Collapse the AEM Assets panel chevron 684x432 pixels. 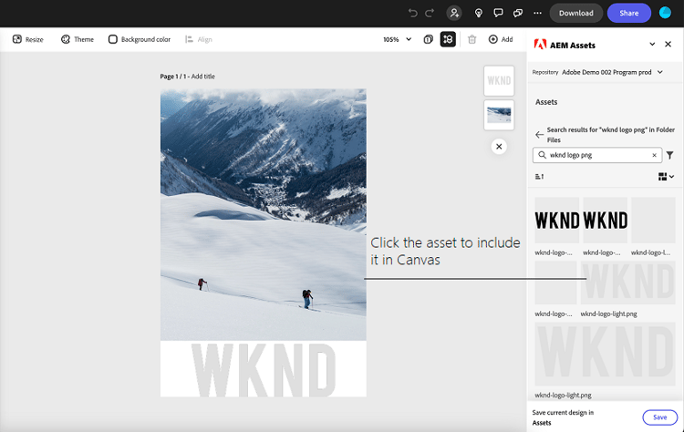(652, 44)
